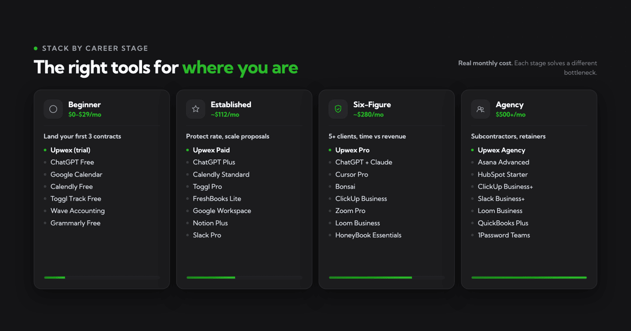
Task: Click 'Subcontractors, retainers' text
Action: pyautogui.click(x=508, y=136)
